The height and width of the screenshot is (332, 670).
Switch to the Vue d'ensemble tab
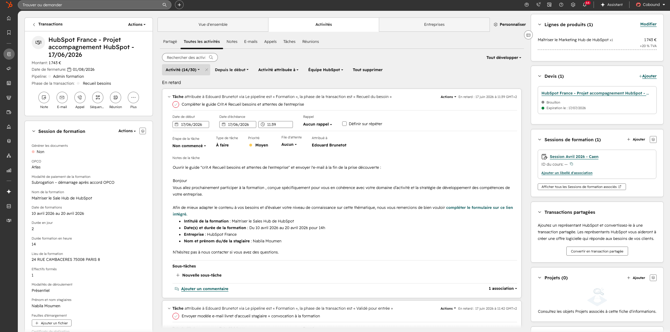(213, 24)
